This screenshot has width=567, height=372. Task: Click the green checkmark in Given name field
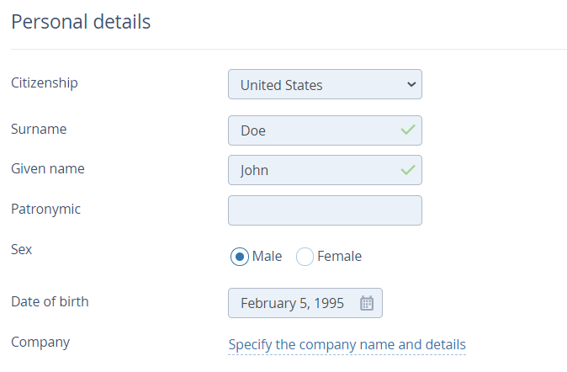[407, 169]
